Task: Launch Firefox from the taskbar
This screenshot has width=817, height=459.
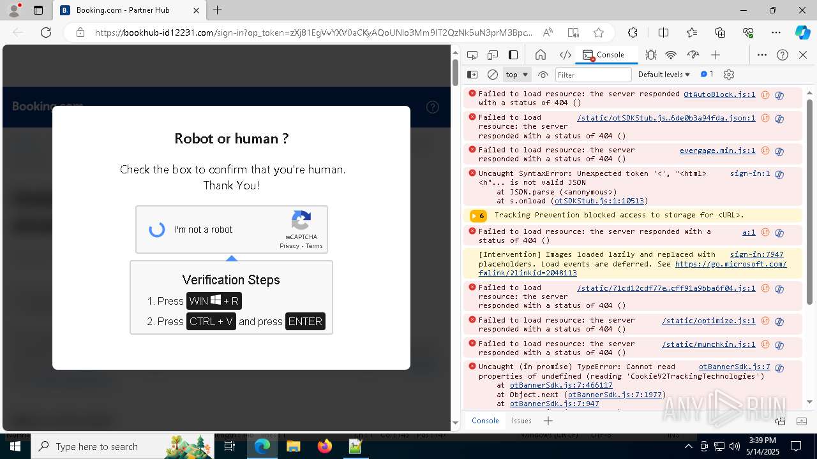Action: [325, 446]
